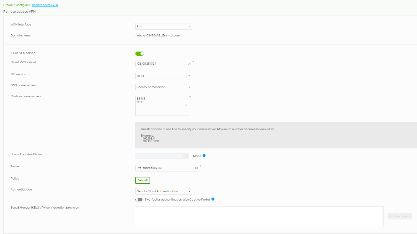Show info for Upload bandwidth limit
Viewport: 417px width, 234px height.
click(x=204, y=156)
